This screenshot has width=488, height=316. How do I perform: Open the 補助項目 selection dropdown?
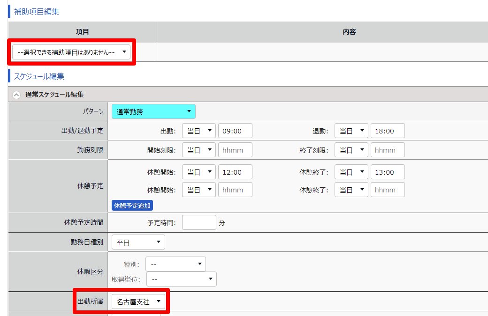(71, 52)
